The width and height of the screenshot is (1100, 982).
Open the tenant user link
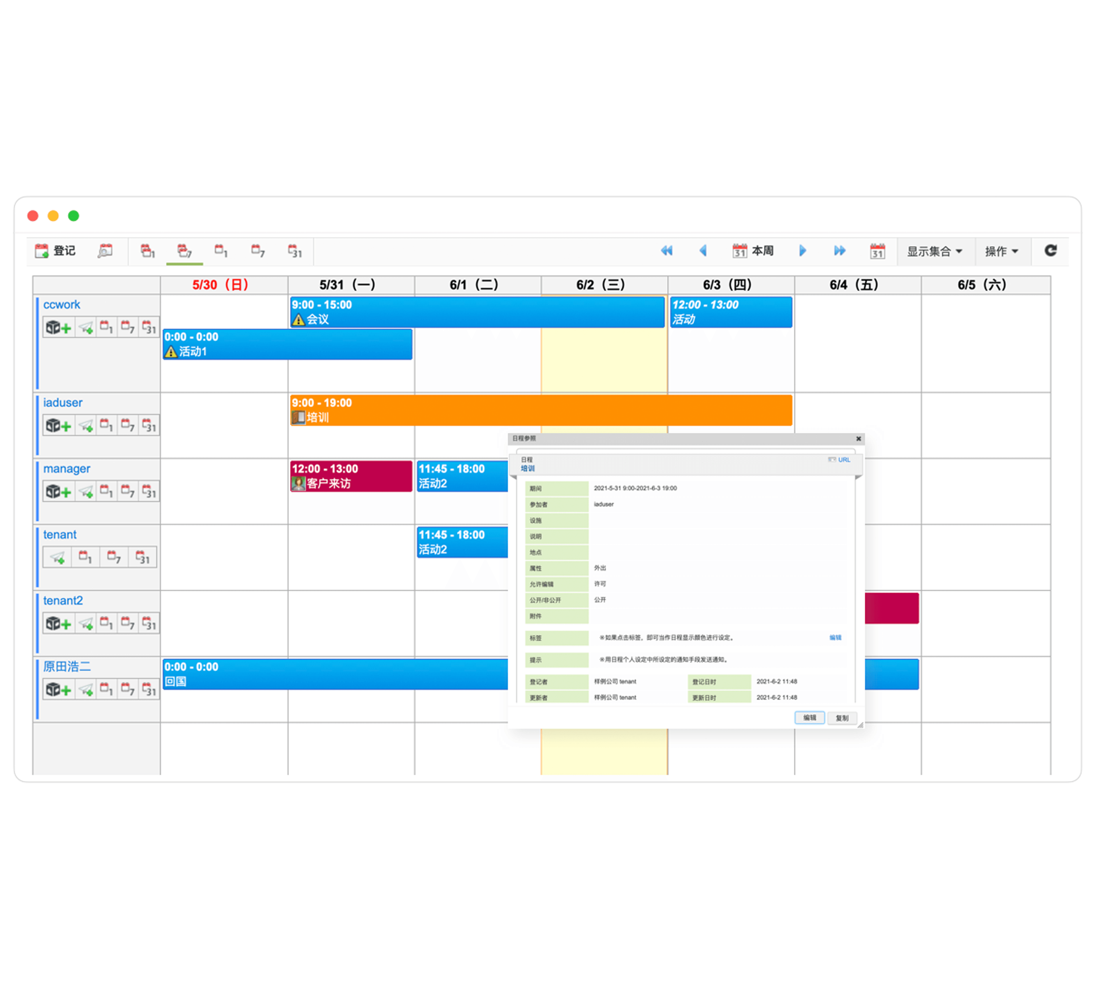pyautogui.click(x=60, y=535)
